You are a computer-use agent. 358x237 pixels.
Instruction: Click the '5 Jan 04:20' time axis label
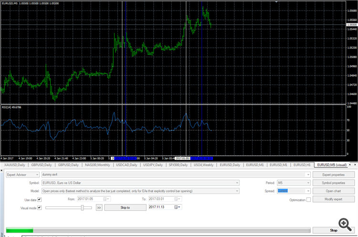[x=151, y=158]
